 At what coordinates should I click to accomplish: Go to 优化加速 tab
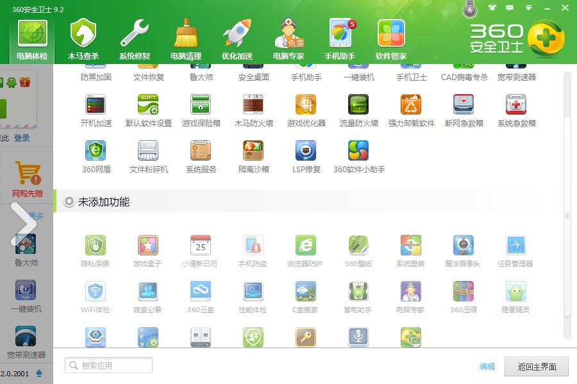(x=237, y=40)
